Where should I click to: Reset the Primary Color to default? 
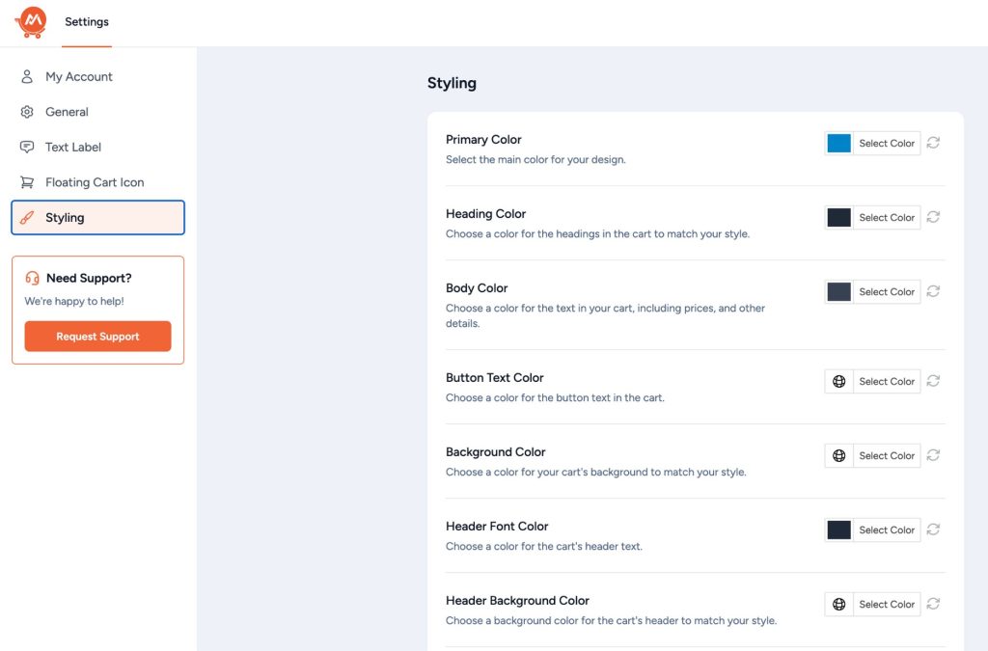point(933,143)
